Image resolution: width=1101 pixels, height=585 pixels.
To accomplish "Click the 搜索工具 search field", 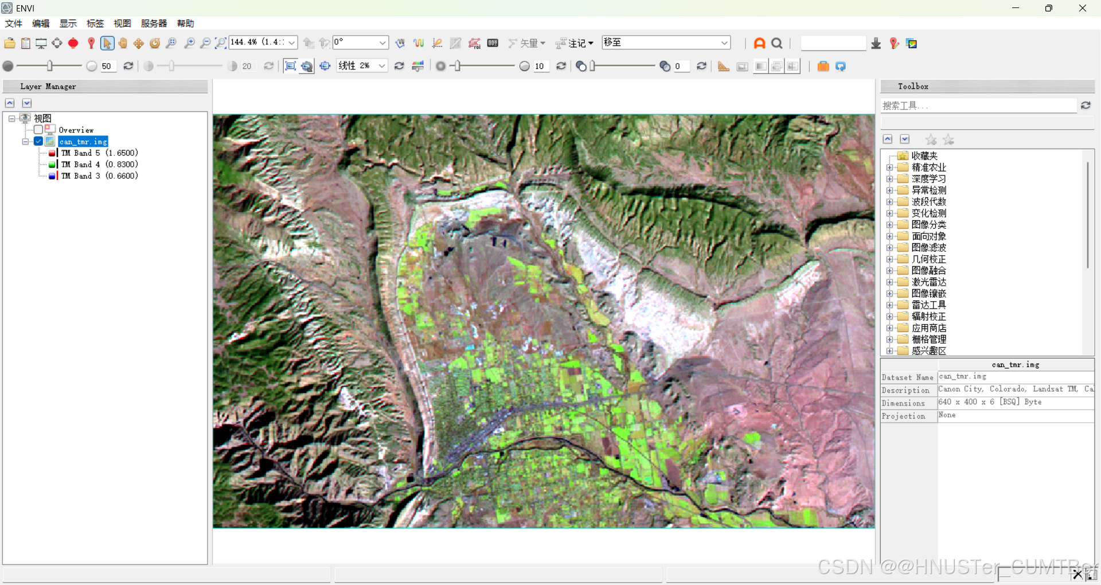I will [x=978, y=106].
